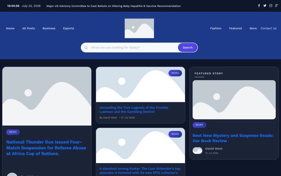Open the Instagram social icon
This screenshot has width=281, height=176.
coord(270,6)
